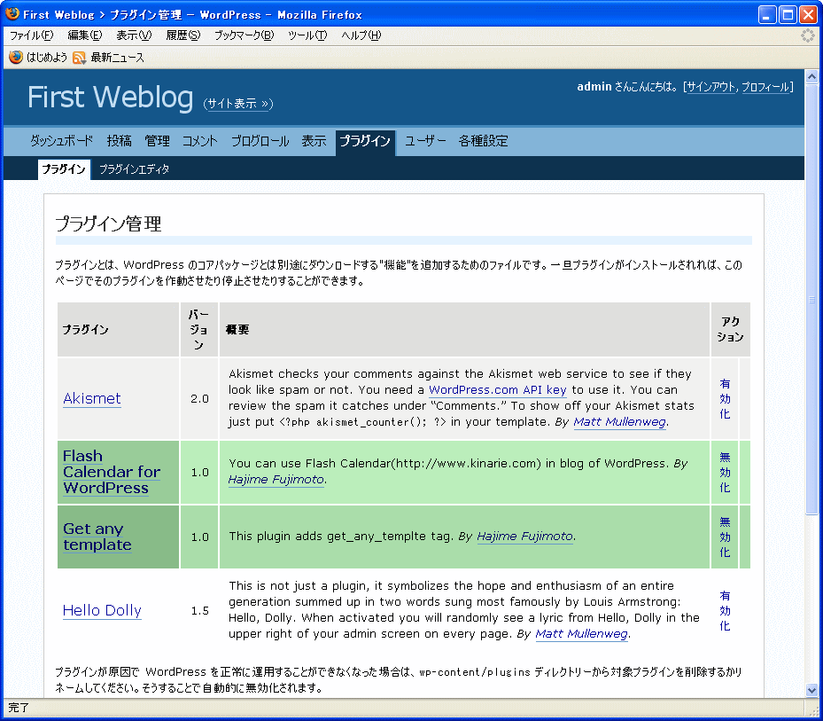Image resolution: width=823 pixels, height=721 pixels.
Task: Open the ファイル menu
Action: pos(31,35)
